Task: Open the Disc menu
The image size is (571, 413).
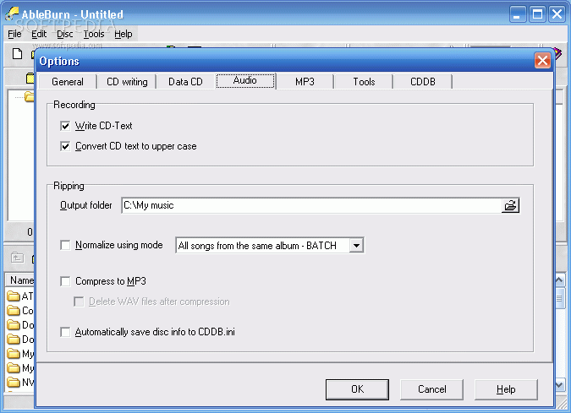Action: click(65, 34)
